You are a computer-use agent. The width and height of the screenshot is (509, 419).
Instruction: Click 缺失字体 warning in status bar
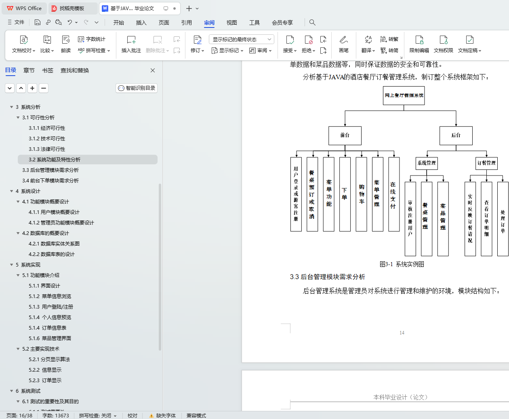pos(162,415)
